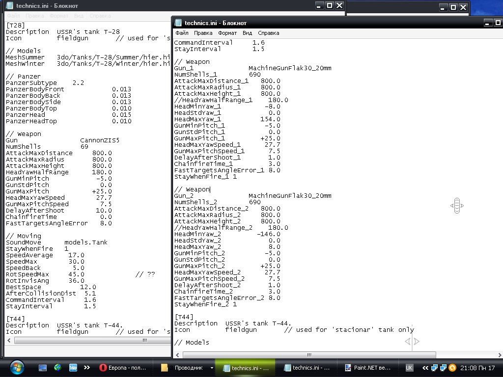Open Файл menu in background Notepad window
Image resolution: width=503 pixels, height=377 pixels.
(13, 16)
